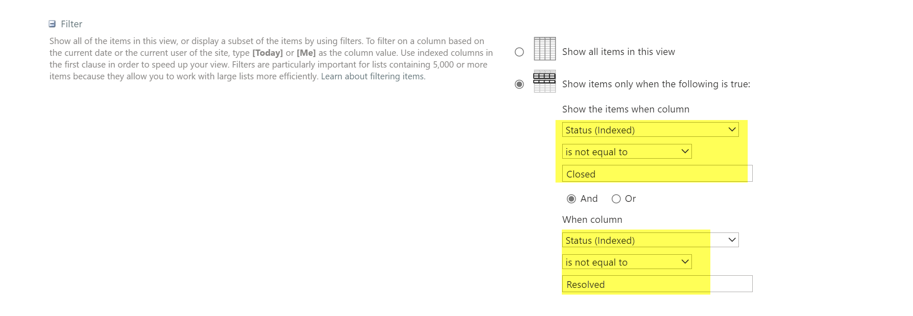Click the Filter section heading
Screen dimensions: 913x316
click(x=71, y=24)
